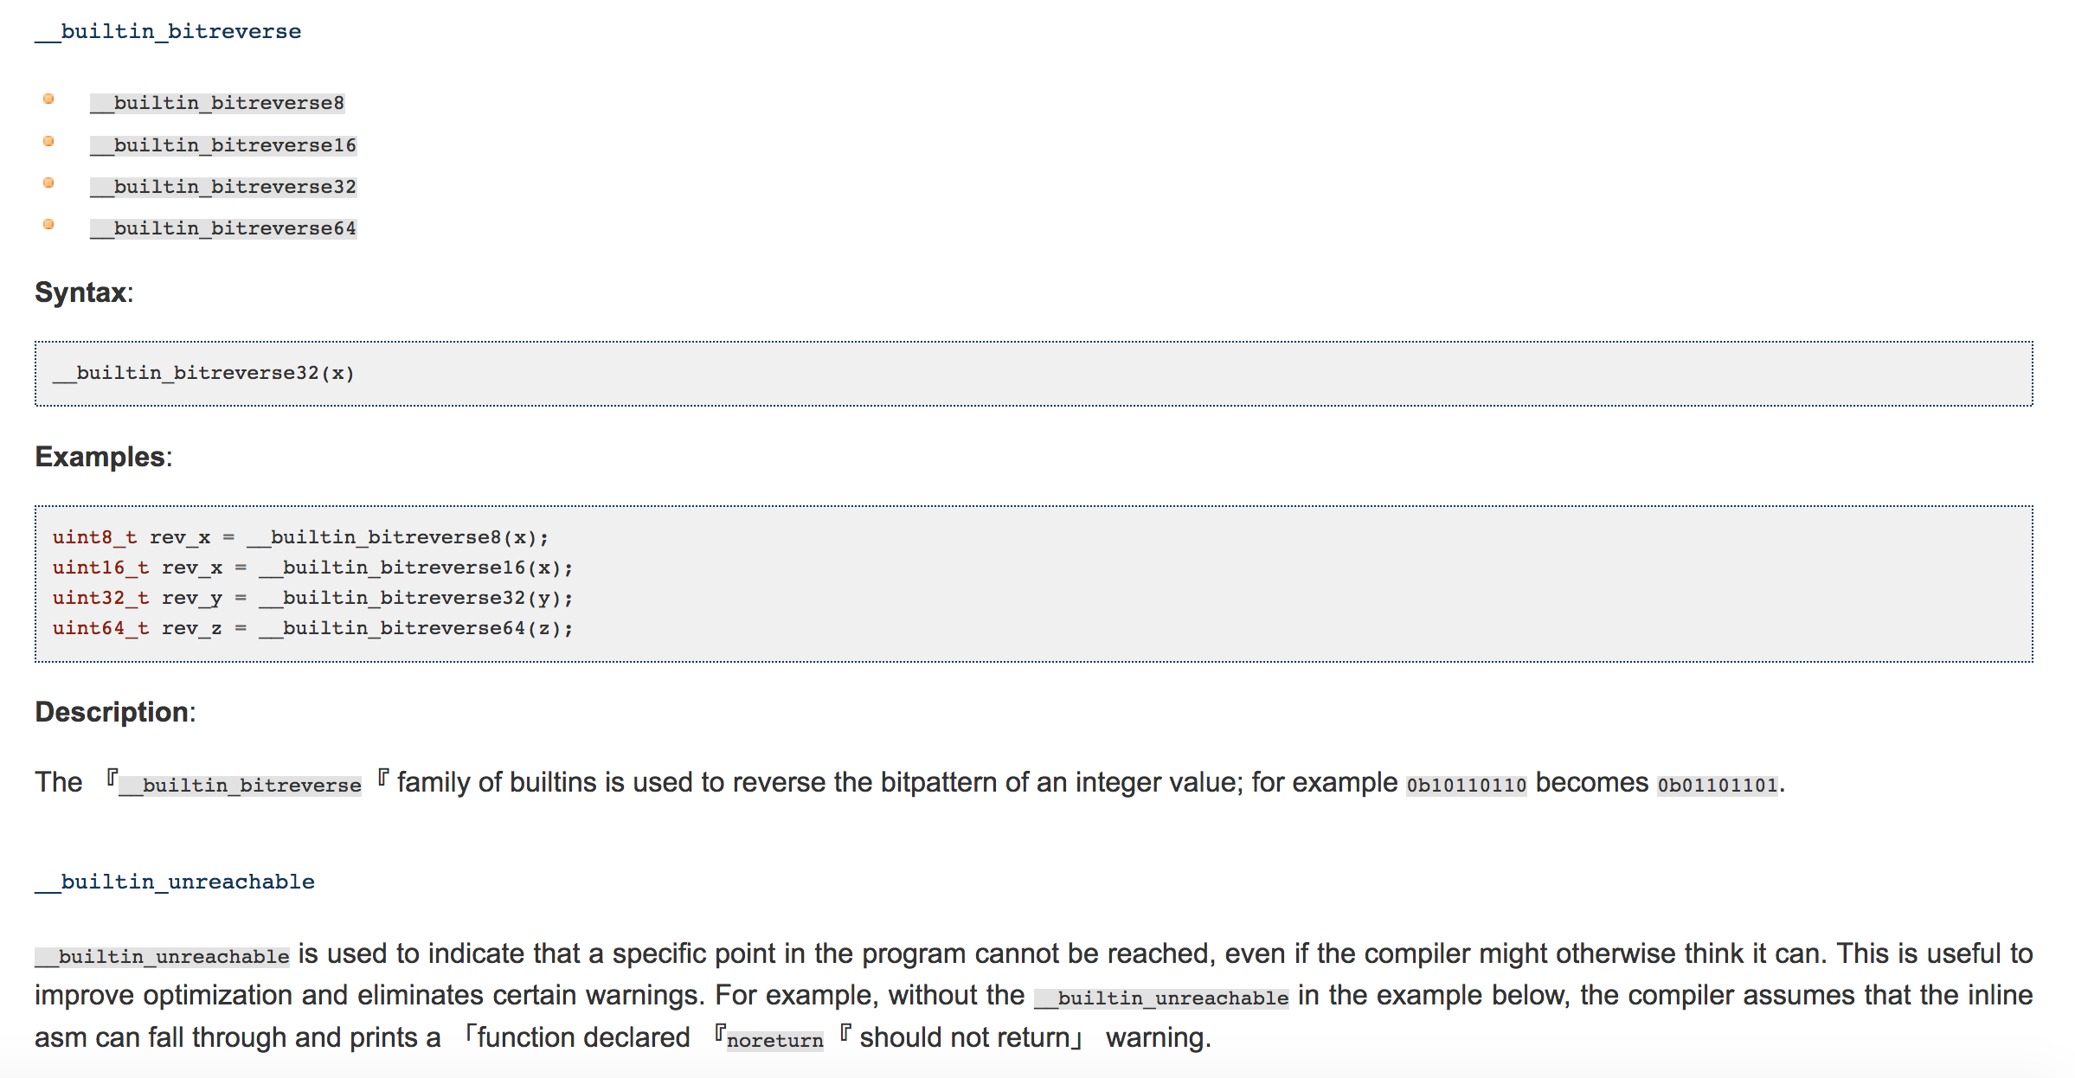Click the orange bullet beside __builtin_bitreverse64
The height and width of the screenshot is (1078, 2075).
49,225
